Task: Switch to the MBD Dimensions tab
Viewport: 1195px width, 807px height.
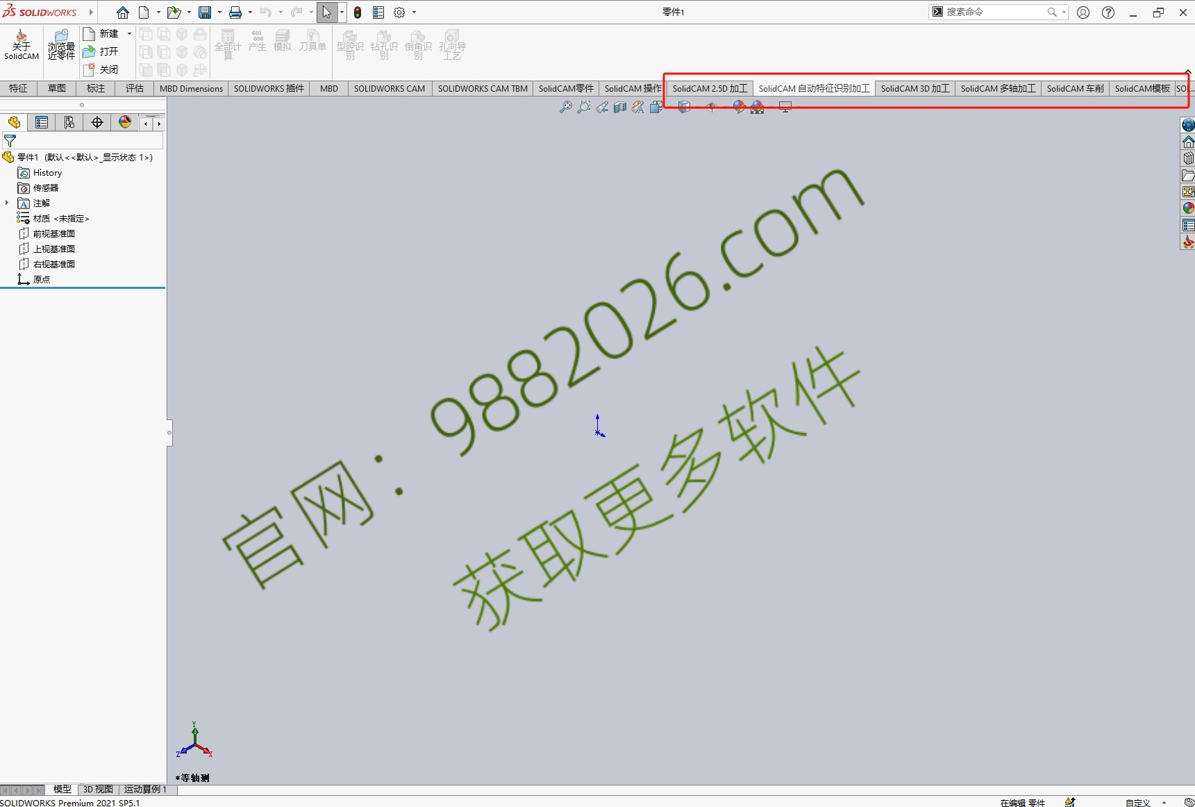Action: [x=191, y=88]
